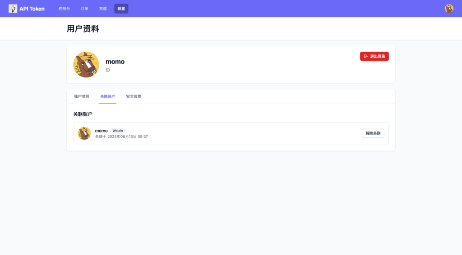The height and width of the screenshot is (255, 462).
Task: Click the API Token lightning logo icon
Action: click(13, 9)
